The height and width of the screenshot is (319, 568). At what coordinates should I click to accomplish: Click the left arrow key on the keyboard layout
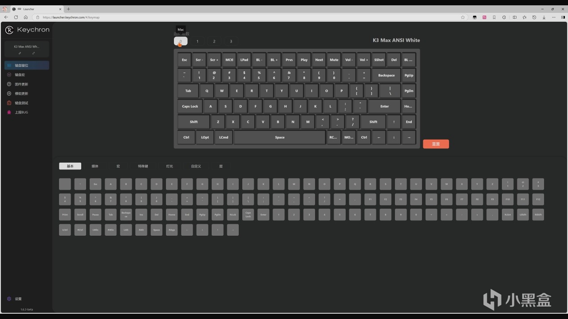(x=379, y=137)
